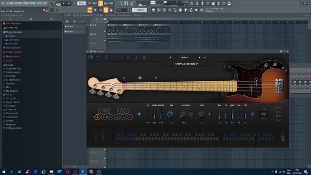Click the save project floppy icon

213,3
